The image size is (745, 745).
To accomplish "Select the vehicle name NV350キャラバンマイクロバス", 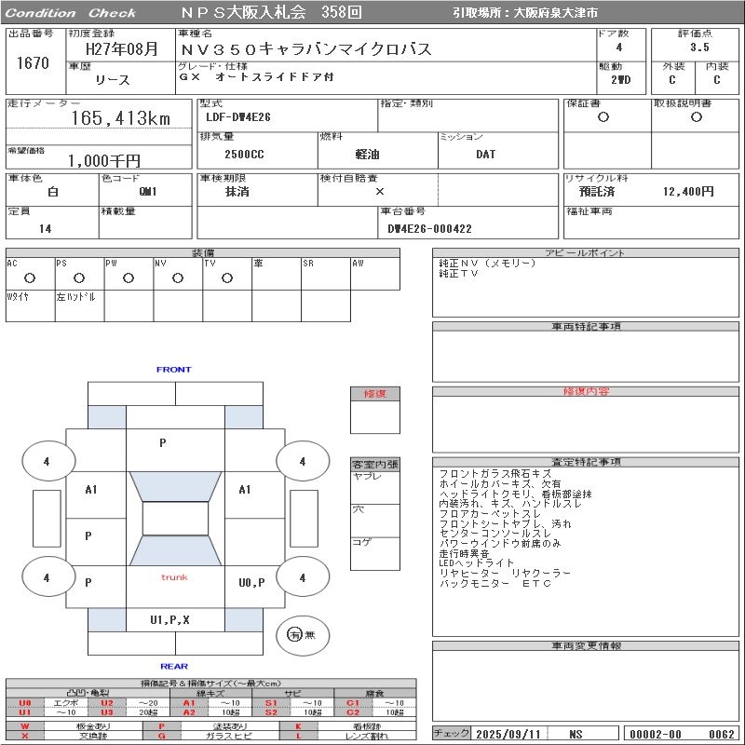I will pos(306,49).
